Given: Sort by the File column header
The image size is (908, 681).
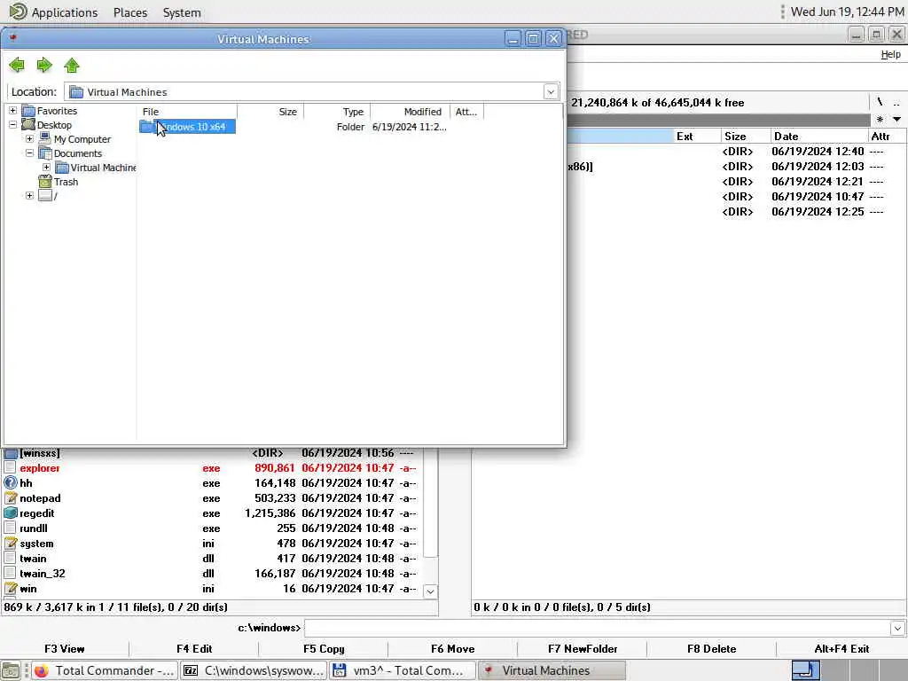Looking at the screenshot, I should pyautogui.click(x=187, y=111).
